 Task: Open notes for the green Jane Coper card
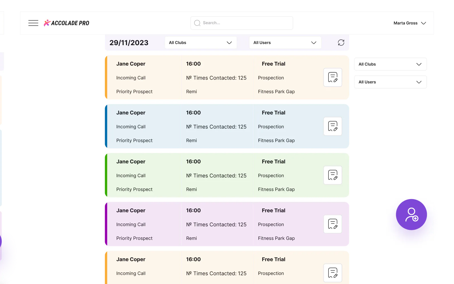click(333, 175)
